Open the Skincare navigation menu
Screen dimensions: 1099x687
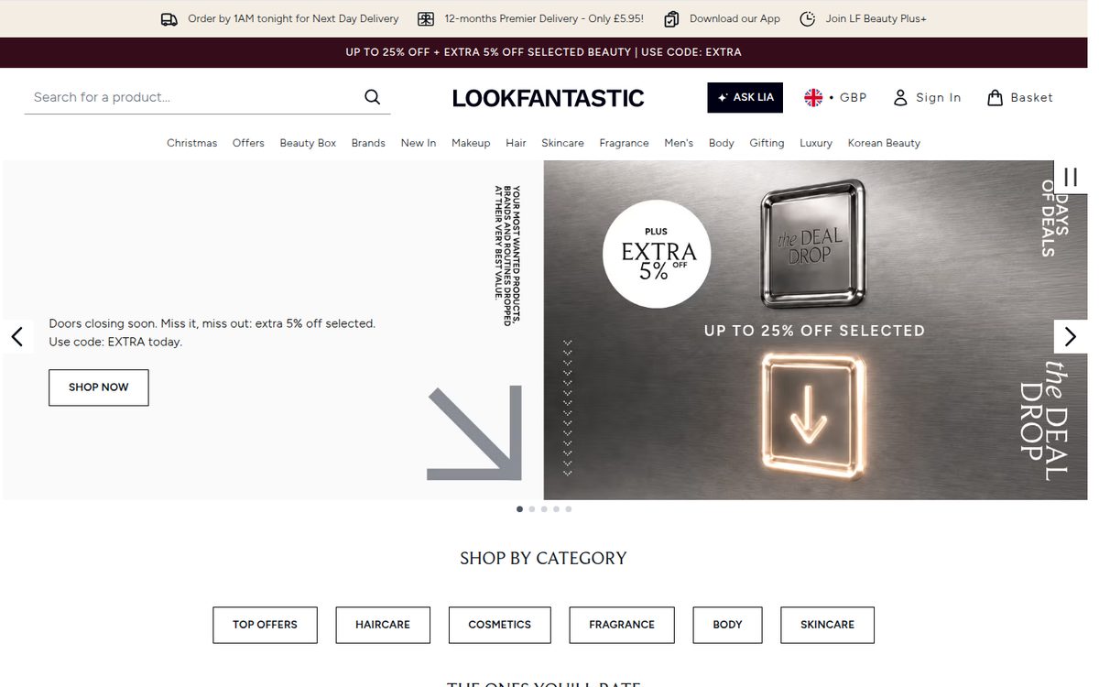click(562, 143)
